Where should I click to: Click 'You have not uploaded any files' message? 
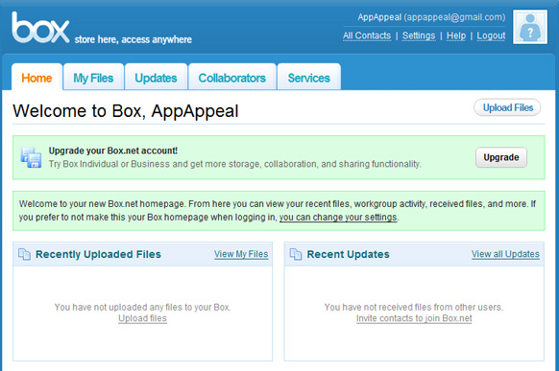tap(142, 307)
